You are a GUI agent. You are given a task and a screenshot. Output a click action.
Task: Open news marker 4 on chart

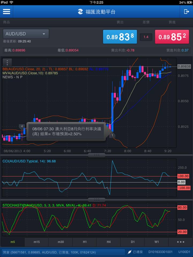(22, 126)
